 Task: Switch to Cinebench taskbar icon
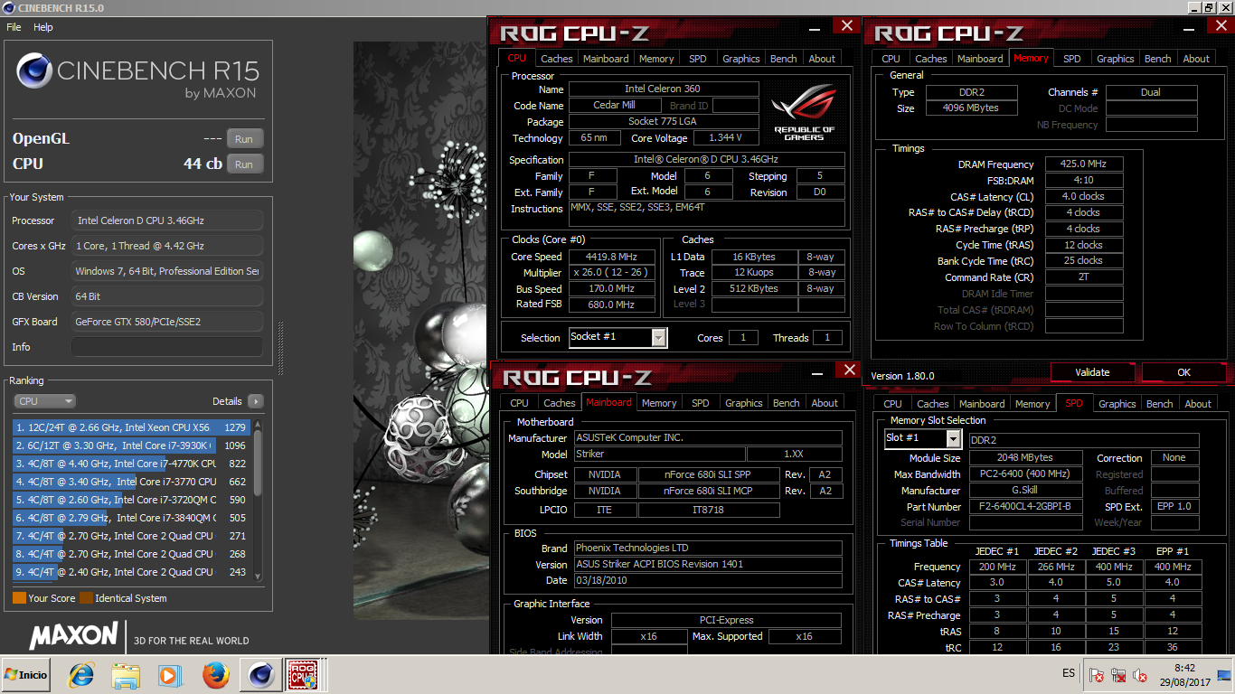coord(260,674)
